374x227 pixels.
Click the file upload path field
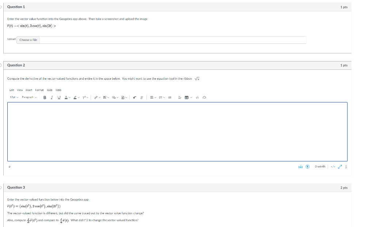tap(173, 40)
